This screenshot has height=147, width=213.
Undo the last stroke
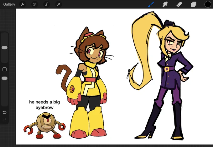(4, 112)
